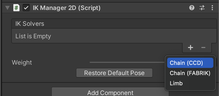Add a new solver with the plus icon
Screen dimensions: 219x96
(191, 47)
